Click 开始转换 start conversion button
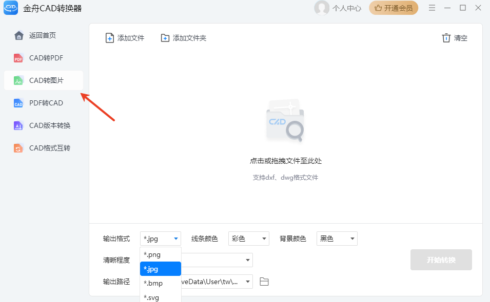Screen dimensions: 490x302 tap(441, 260)
